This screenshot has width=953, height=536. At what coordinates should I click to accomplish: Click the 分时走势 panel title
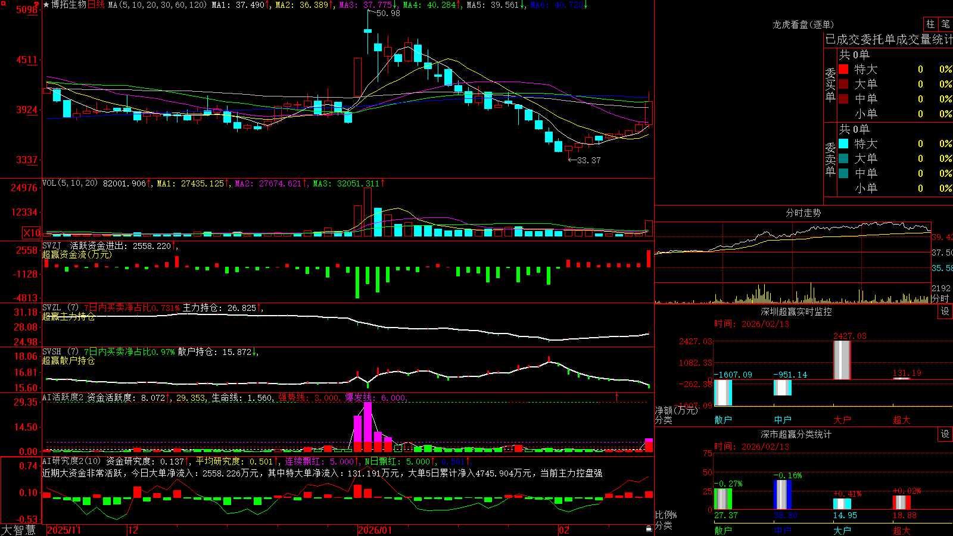tap(803, 213)
